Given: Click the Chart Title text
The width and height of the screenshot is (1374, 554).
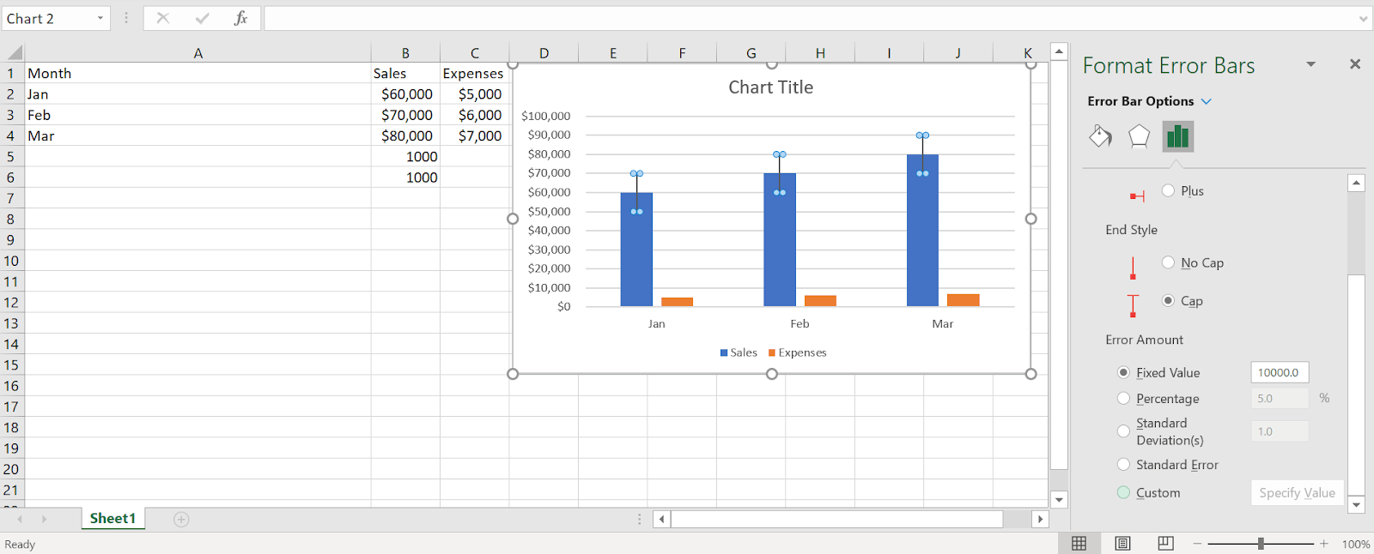Looking at the screenshot, I should pyautogui.click(x=771, y=87).
